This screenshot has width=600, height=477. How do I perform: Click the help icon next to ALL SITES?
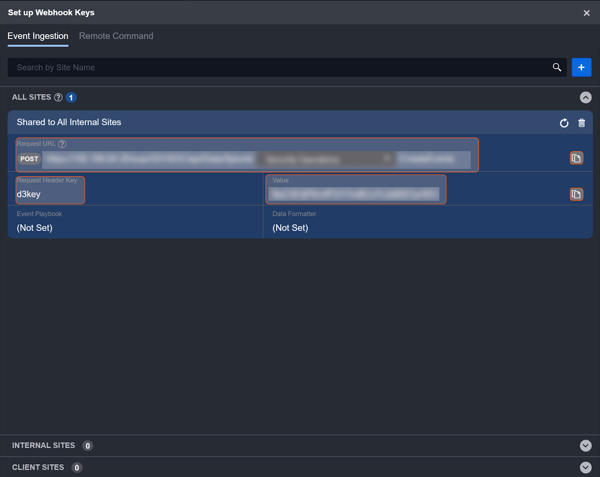58,97
